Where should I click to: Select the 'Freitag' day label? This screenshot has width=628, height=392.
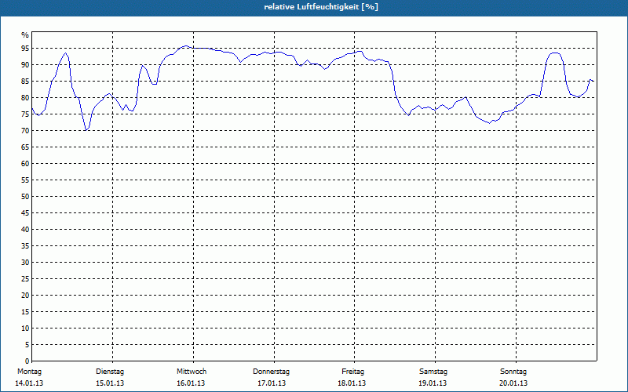[352, 372]
